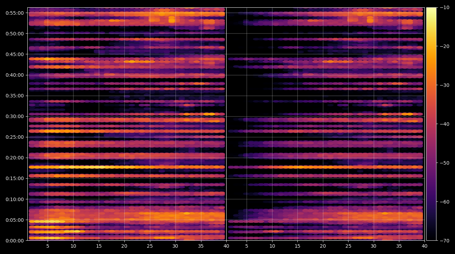Click the 0:00:00 time axis label
Viewport: 455px width, 254px height.
[x=14, y=241]
